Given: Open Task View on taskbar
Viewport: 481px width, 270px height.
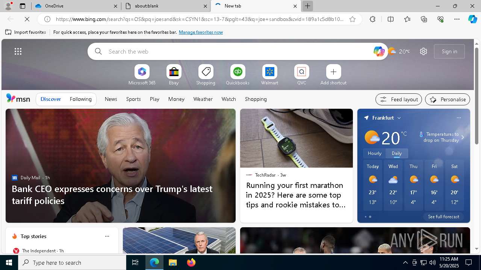Looking at the screenshot, I should (135, 262).
